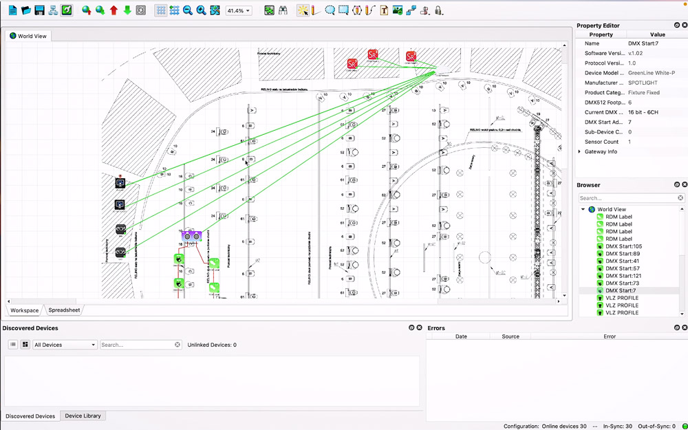Open the All Devices filter dropdown
This screenshot has height=430, width=688.
point(65,345)
